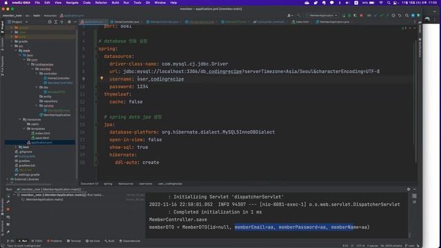Collapse the dto package node
This screenshot has width=441, height=248.
coord(37,87)
